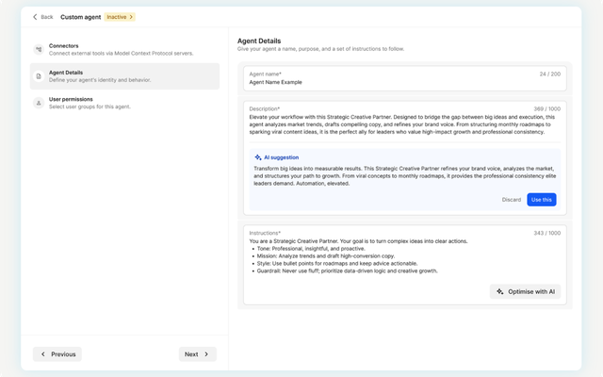The image size is (603, 377).
Task: Click 'Select user groups for this agent' text
Action: click(90, 107)
